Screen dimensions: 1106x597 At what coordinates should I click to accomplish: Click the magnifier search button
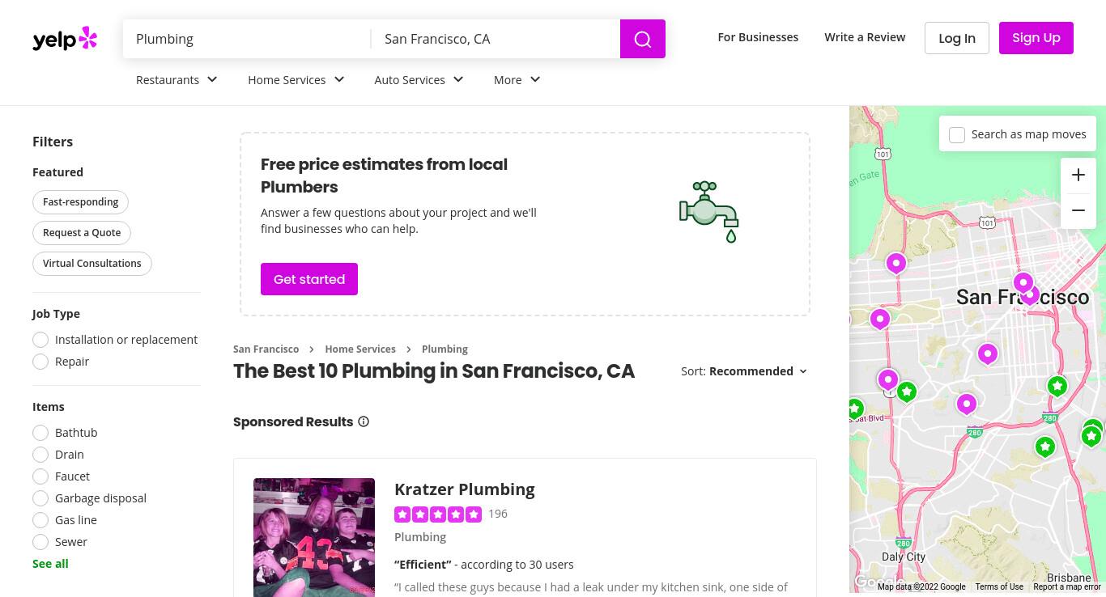coord(643,39)
